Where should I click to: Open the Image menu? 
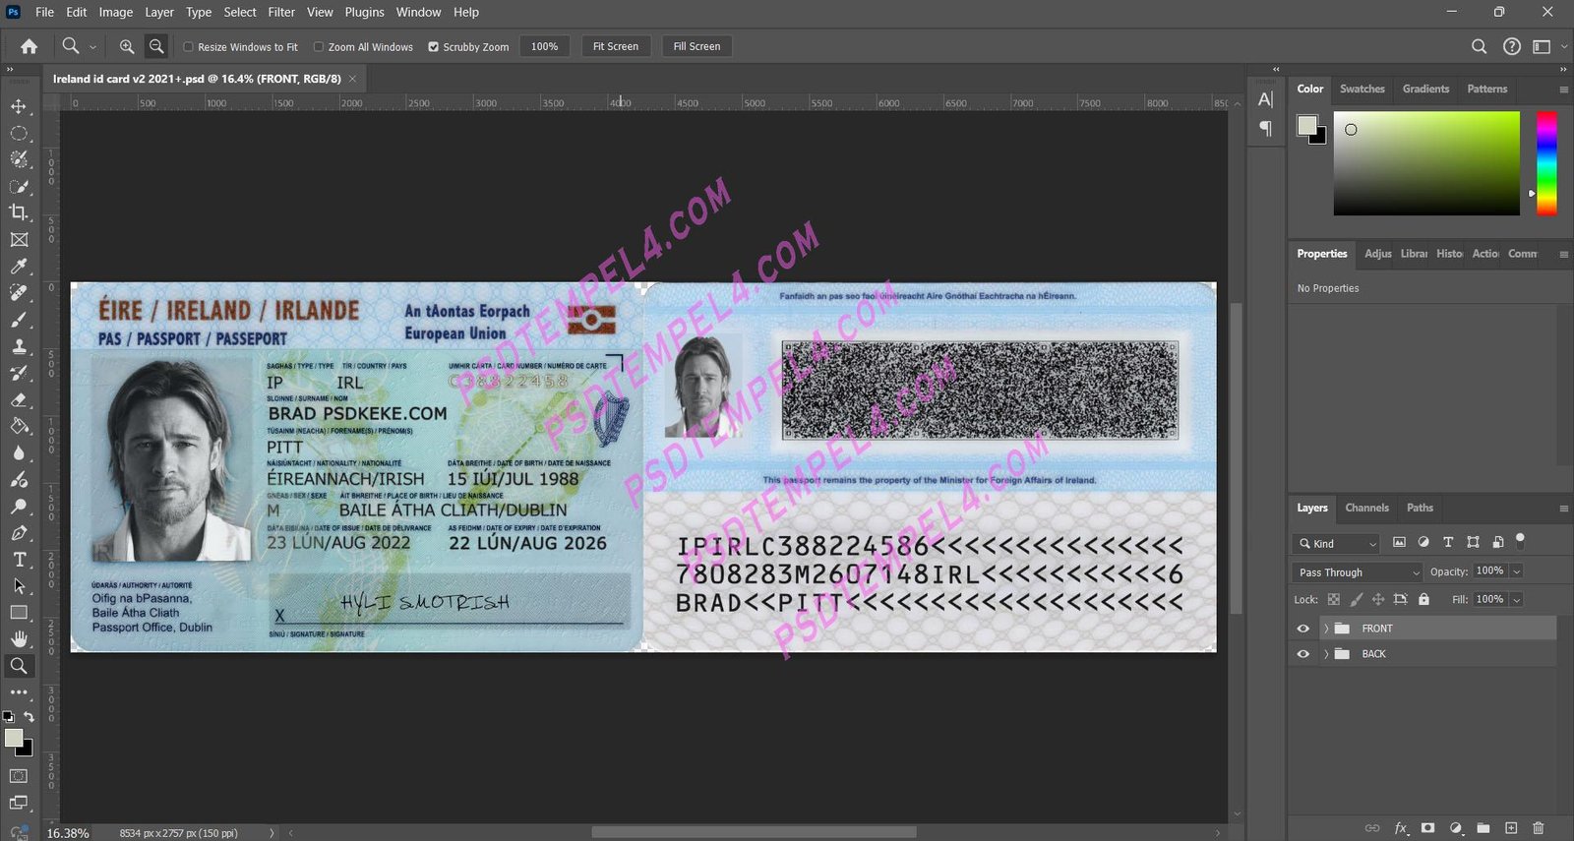tap(115, 12)
